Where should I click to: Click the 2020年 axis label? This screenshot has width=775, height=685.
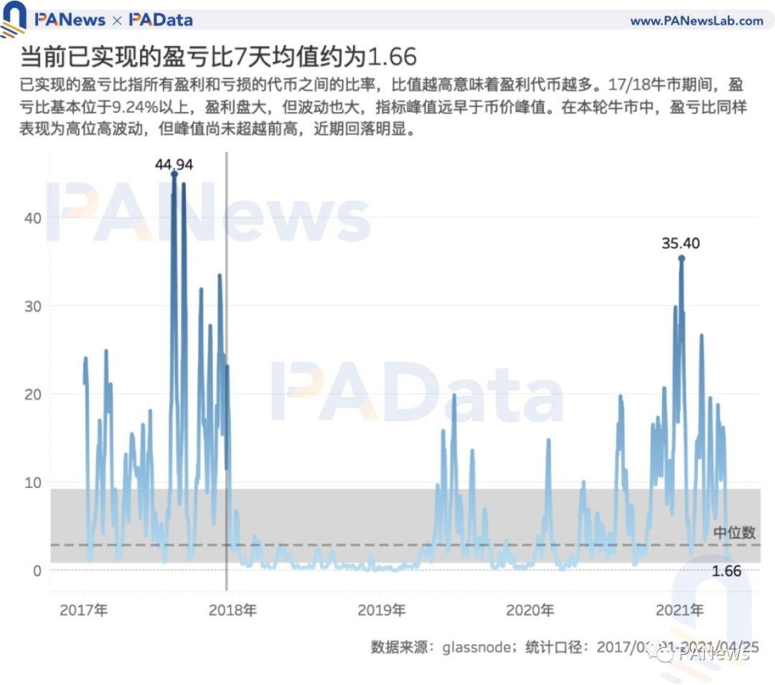(x=532, y=611)
